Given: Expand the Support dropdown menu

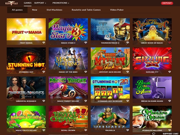Looking at the screenshot, I should click(40, 3).
